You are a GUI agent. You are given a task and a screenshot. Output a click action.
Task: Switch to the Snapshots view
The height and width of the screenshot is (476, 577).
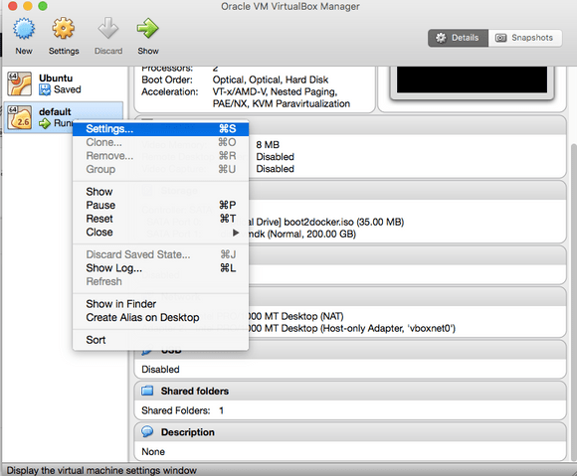[525, 38]
